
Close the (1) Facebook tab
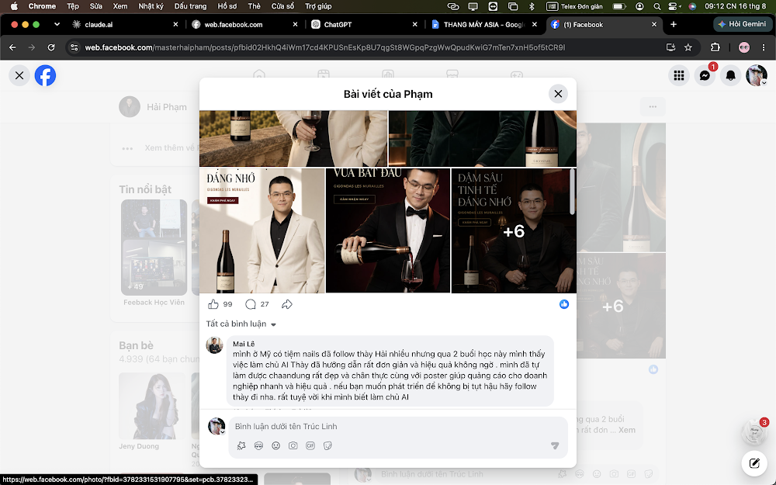tap(654, 24)
